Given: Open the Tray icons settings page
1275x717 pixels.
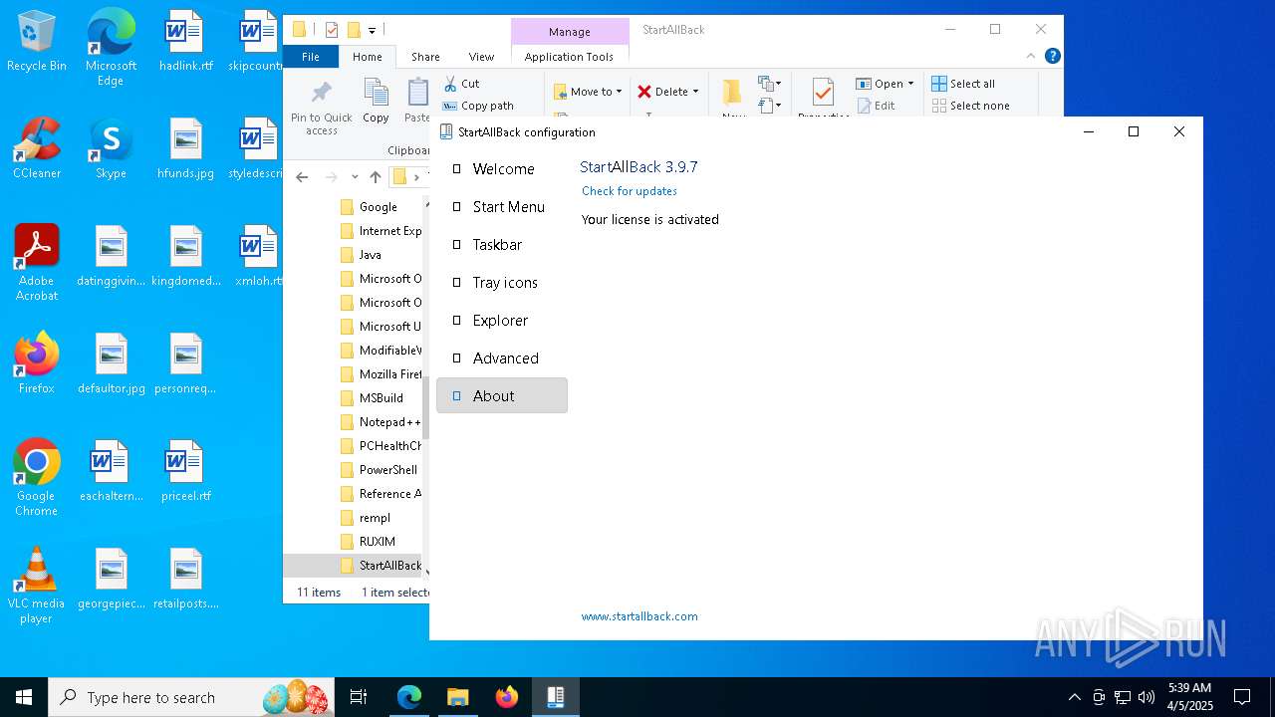Looking at the screenshot, I should (502, 283).
